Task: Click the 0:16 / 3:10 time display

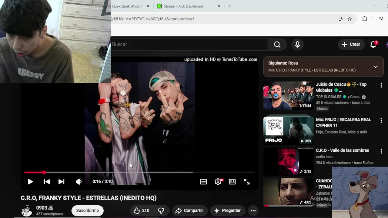Action: [x=102, y=182]
